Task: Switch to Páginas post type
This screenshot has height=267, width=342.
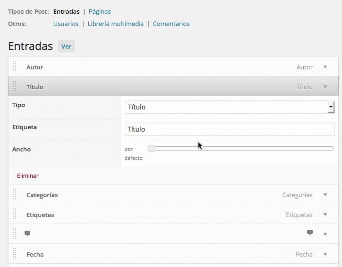Action: point(100,11)
